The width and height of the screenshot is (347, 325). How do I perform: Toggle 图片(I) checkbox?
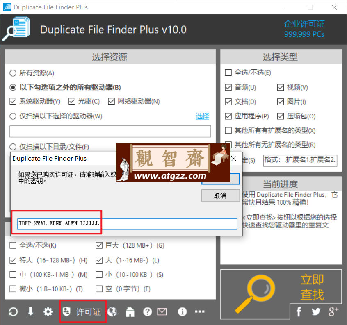281,102
